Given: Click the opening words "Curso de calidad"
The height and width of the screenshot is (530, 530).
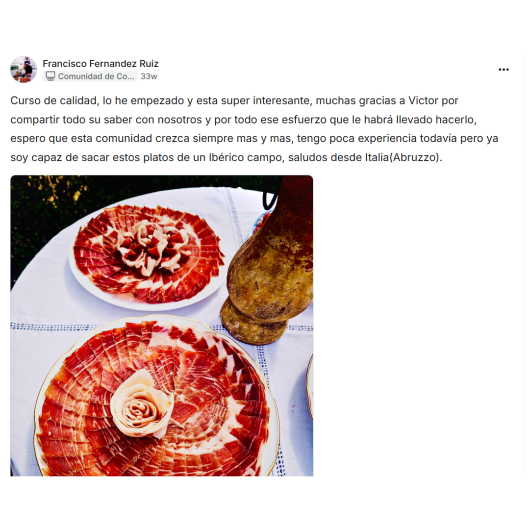Looking at the screenshot, I should [54, 101].
